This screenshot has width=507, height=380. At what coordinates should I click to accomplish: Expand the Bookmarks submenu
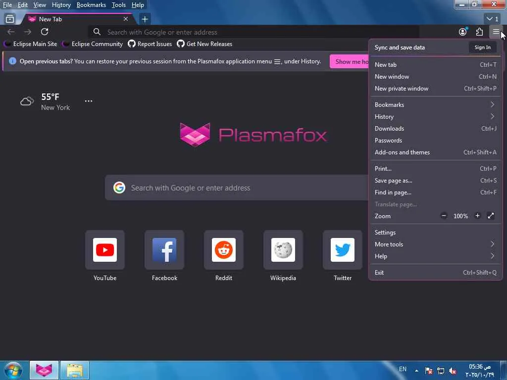(x=435, y=105)
